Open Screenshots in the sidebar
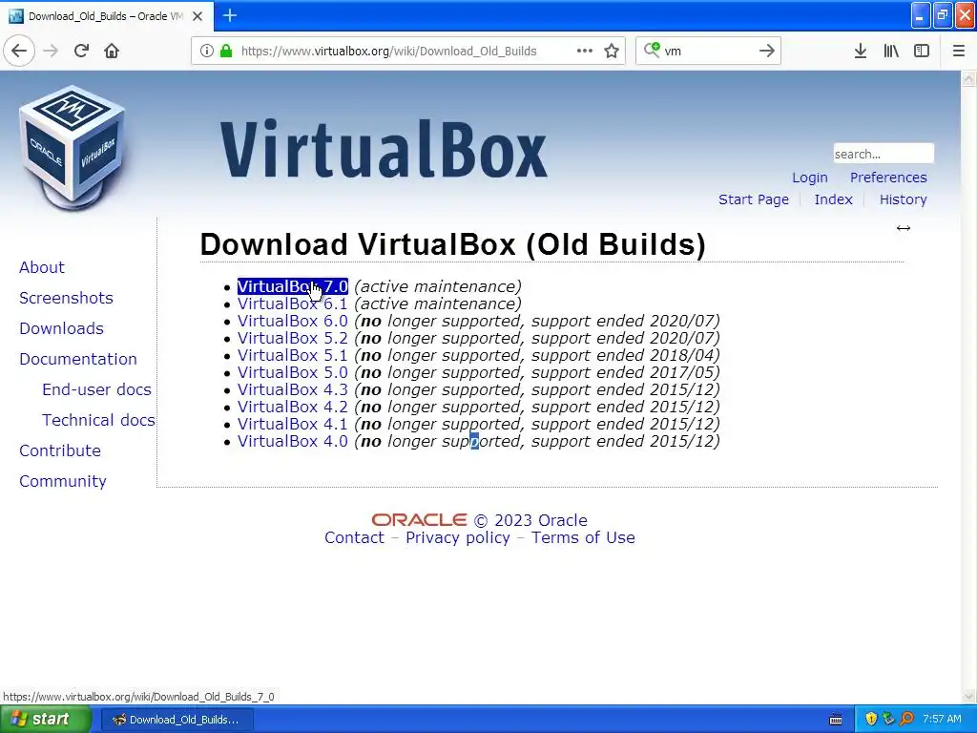 [66, 298]
